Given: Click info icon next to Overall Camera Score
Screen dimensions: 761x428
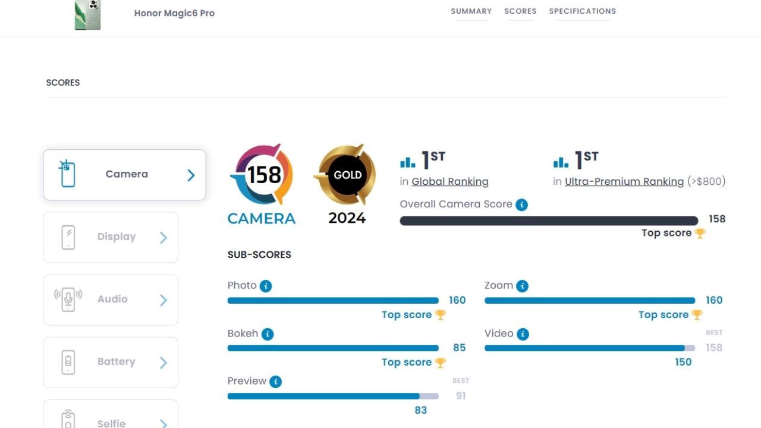Looking at the screenshot, I should pos(521,204).
